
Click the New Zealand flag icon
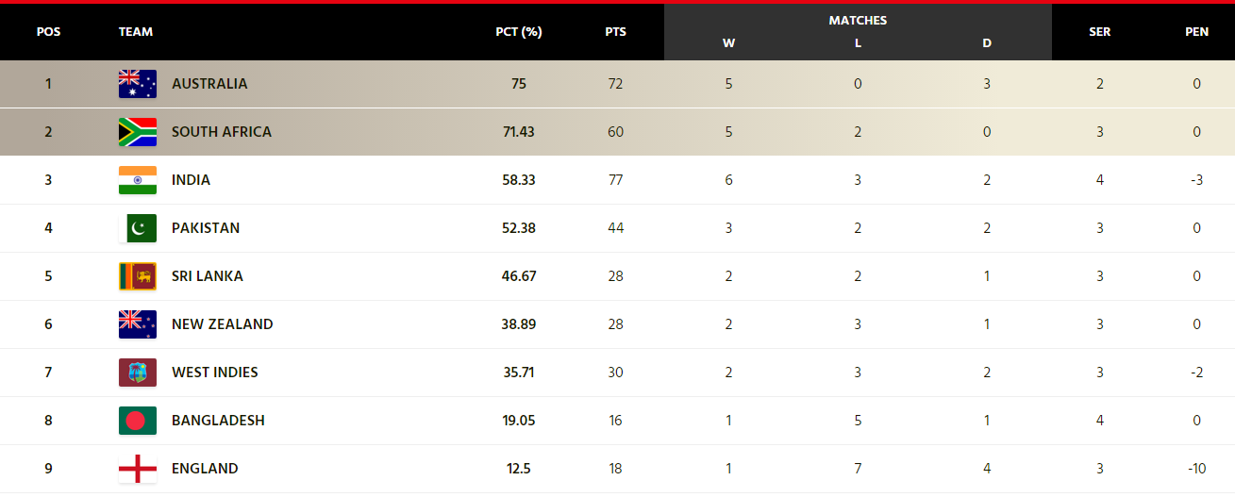[x=137, y=324]
